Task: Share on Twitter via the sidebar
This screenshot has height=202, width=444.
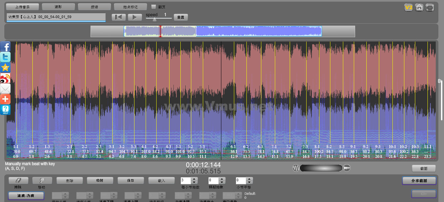Action: point(5,57)
